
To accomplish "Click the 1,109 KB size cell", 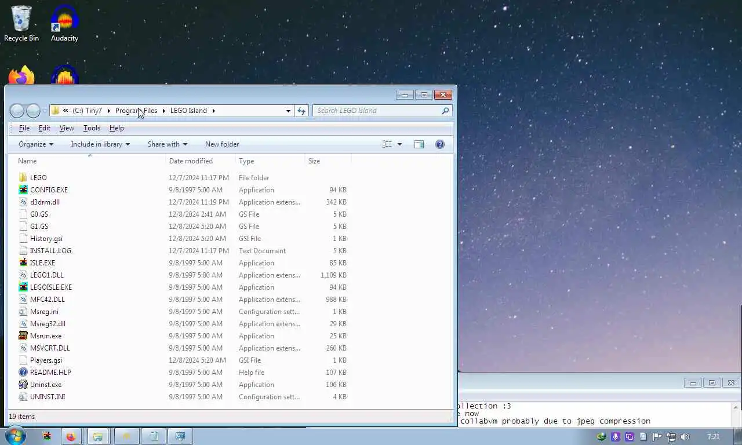I will click(x=333, y=275).
